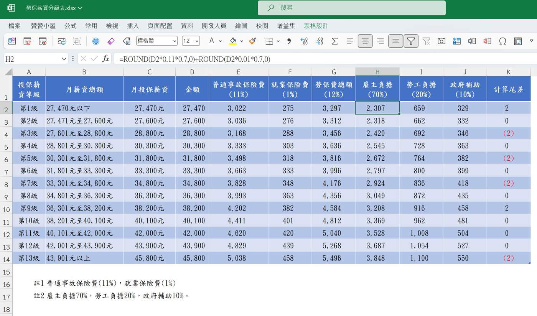Cancel formula entry with X icon

(x=83, y=59)
